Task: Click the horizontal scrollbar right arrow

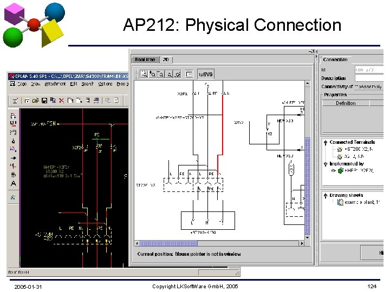Action: pyautogui.click(x=302, y=243)
